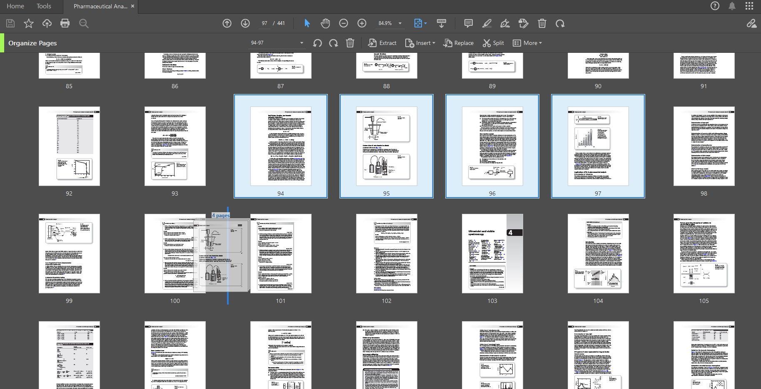Open the highlight text tool

[486, 23]
